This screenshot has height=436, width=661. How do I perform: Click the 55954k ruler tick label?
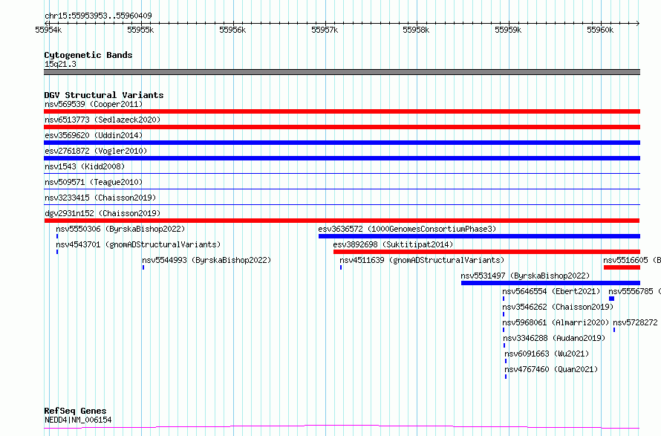(48, 30)
